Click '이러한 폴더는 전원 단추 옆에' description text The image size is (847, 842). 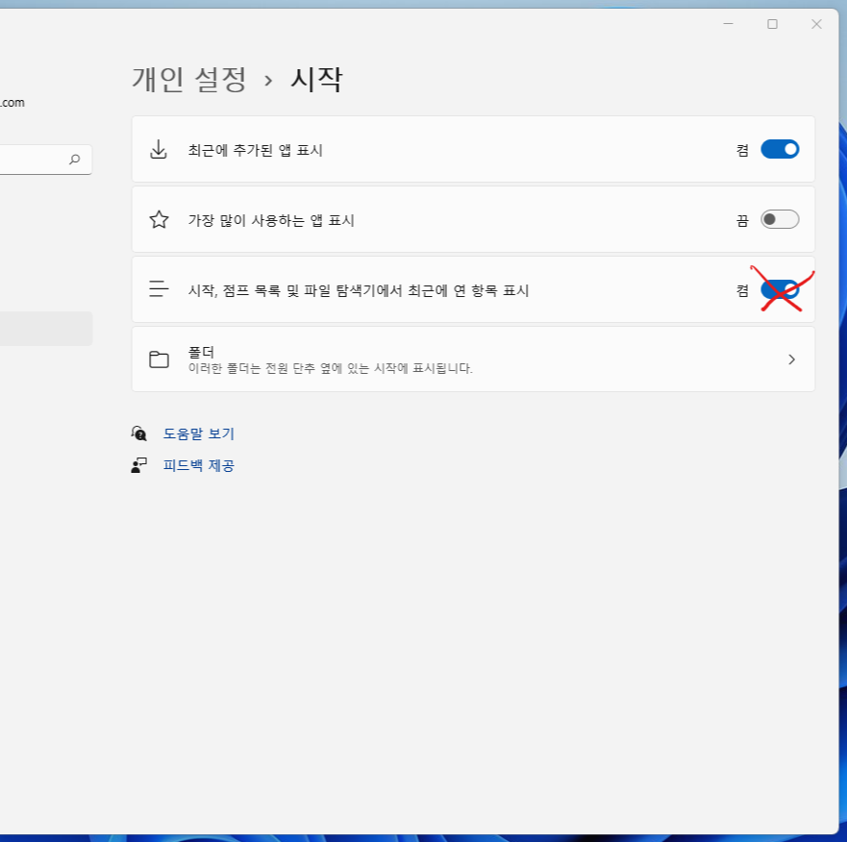[x=262, y=368]
